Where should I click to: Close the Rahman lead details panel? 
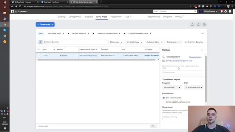[202, 50]
